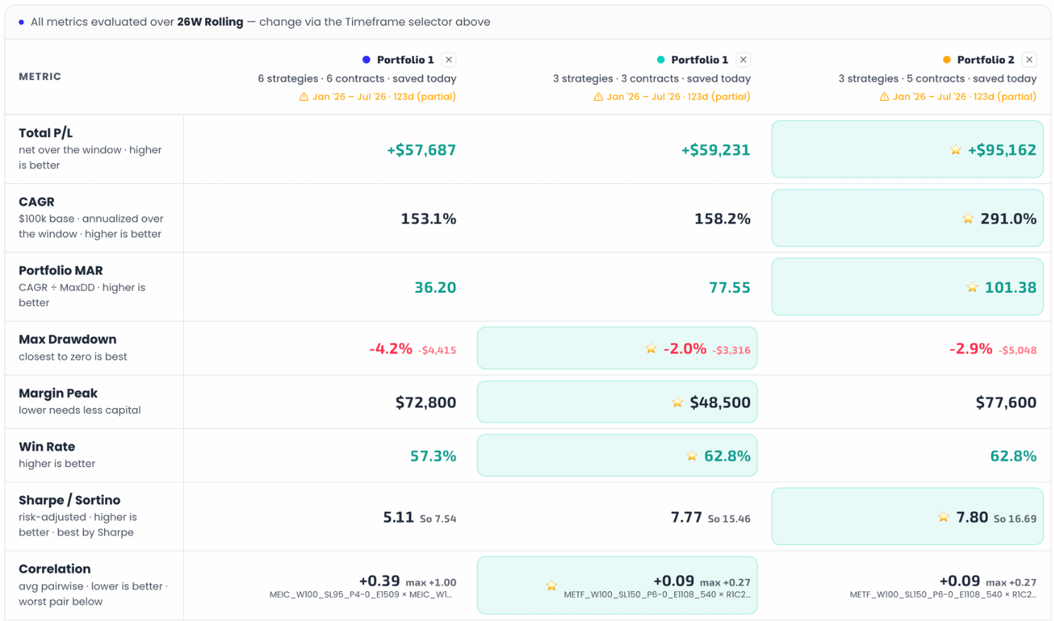Click the '-$4,415' drawdown dollar amount
Viewport: 1054px width, 621px height.
pyautogui.click(x=437, y=350)
